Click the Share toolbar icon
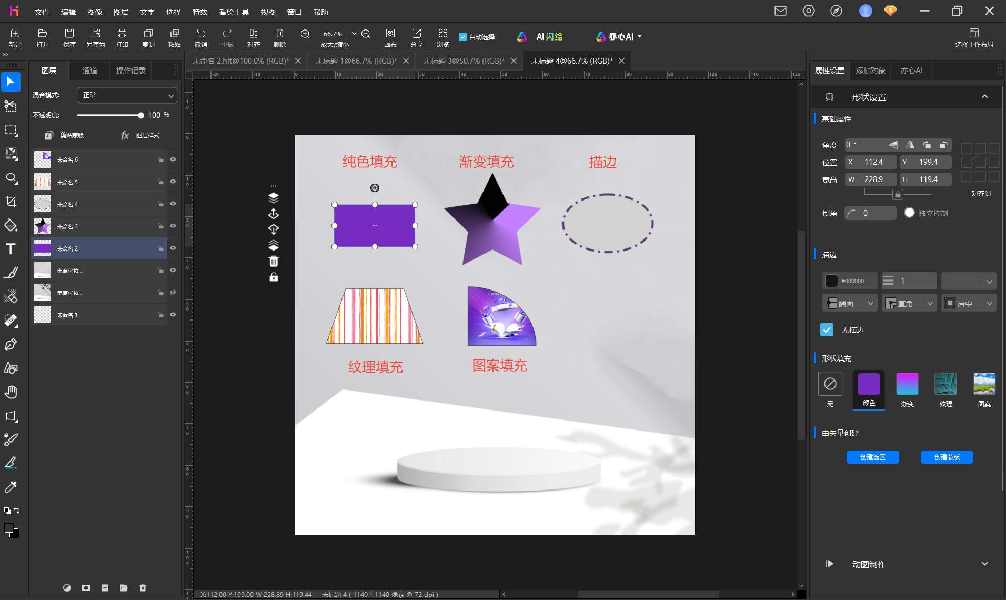 (x=417, y=38)
